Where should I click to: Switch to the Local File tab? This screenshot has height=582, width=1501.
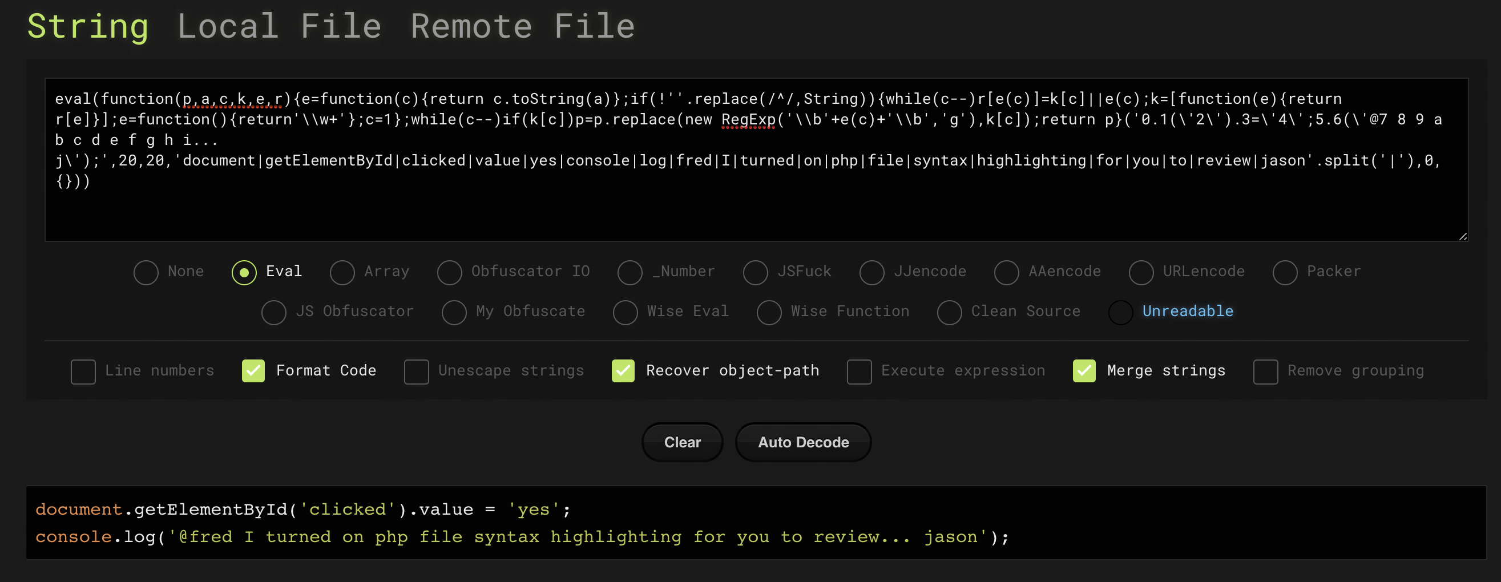tap(279, 26)
